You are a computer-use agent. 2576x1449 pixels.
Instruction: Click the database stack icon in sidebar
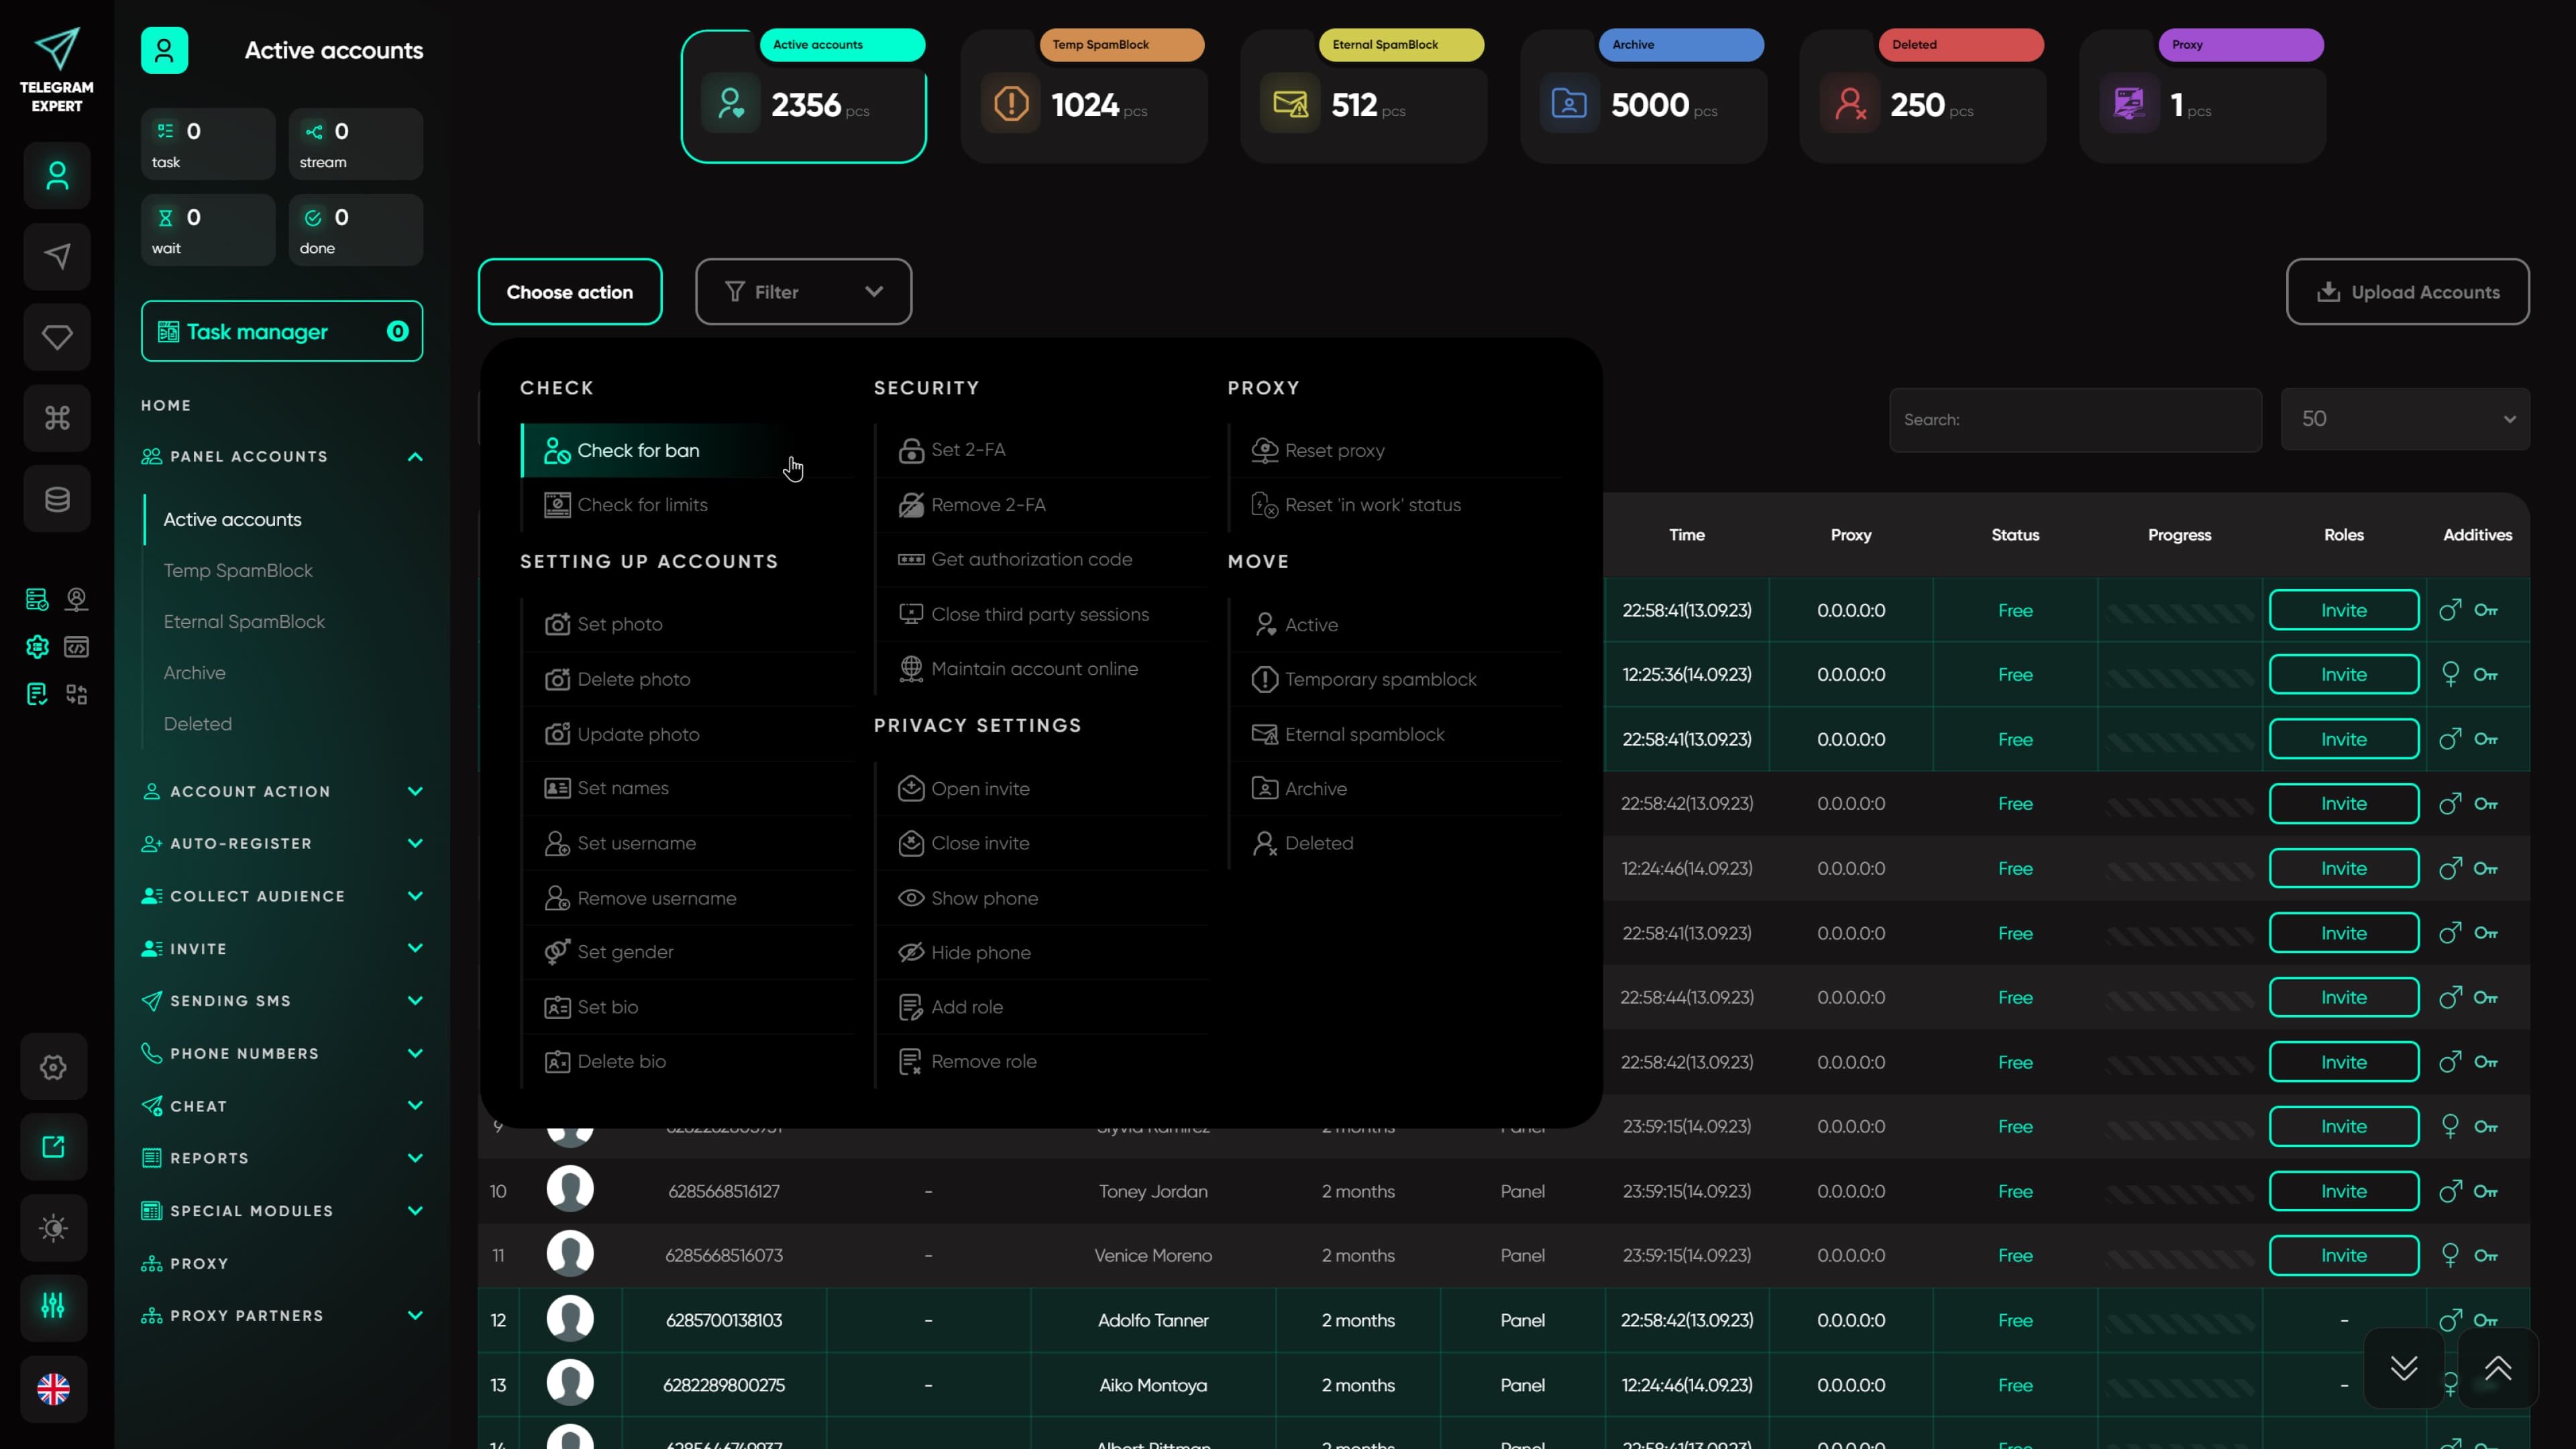click(x=57, y=499)
